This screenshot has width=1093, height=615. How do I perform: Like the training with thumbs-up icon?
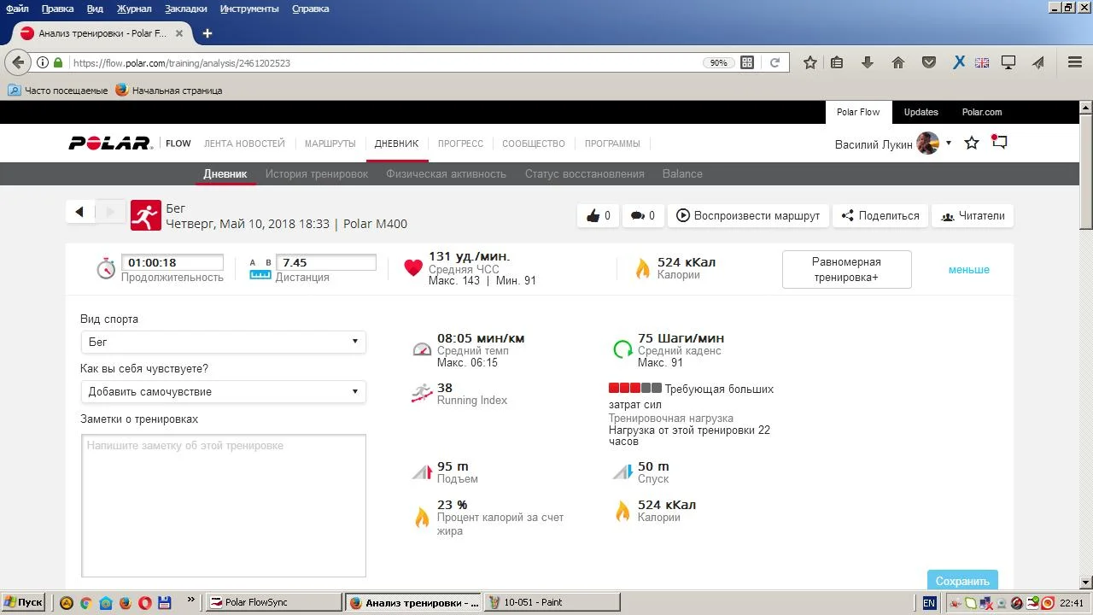(x=599, y=215)
